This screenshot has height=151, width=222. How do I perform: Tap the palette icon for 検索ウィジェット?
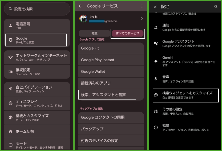point(156,95)
